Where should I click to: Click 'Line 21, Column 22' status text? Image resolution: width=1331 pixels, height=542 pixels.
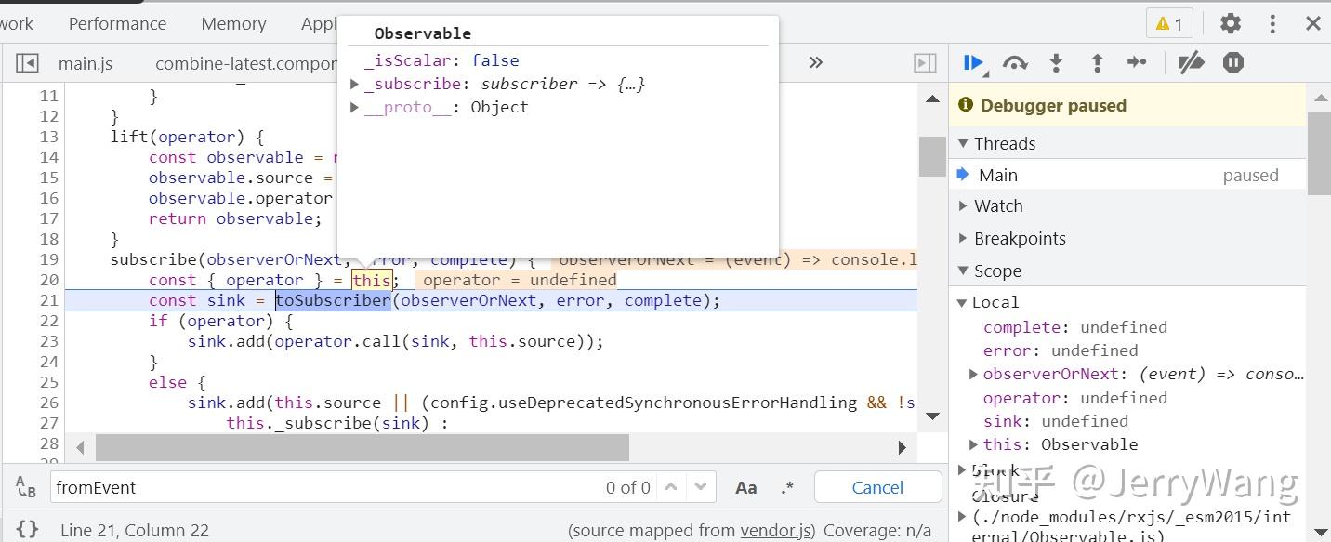click(x=135, y=531)
